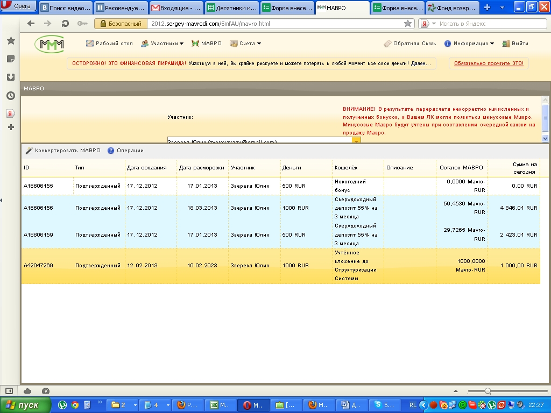Screen dimensions: 551x413
Task: Click the Yandex search field
Action: click(x=492, y=24)
